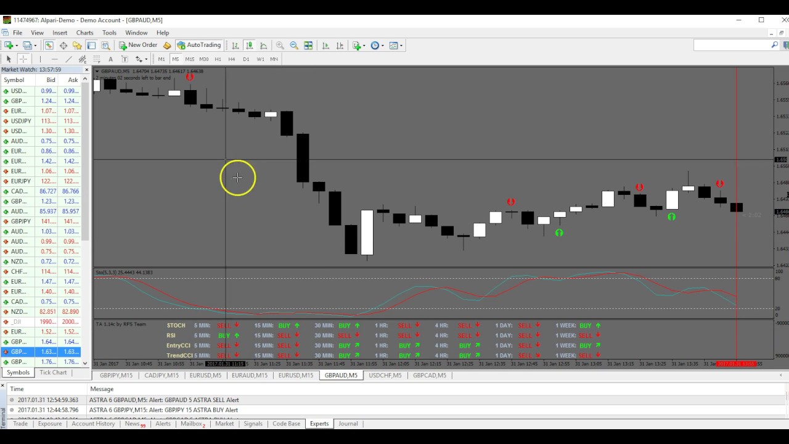Zoom in on the chart
Image resolution: width=789 pixels, height=444 pixels.
(280, 45)
